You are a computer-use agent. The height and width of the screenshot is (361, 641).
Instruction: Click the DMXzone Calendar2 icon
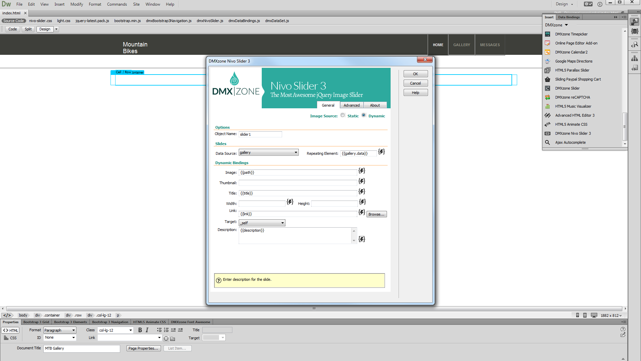548,52
